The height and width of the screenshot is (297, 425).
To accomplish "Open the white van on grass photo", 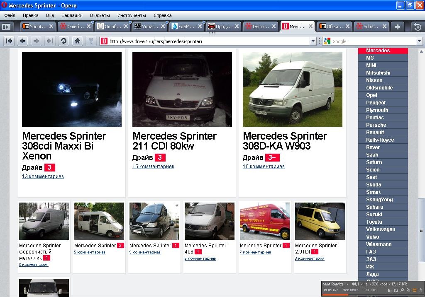I will click(293, 89).
